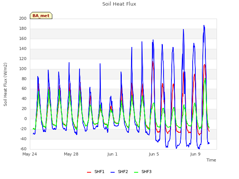
Task: Click the BA_met label badge
Action: (x=41, y=16)
